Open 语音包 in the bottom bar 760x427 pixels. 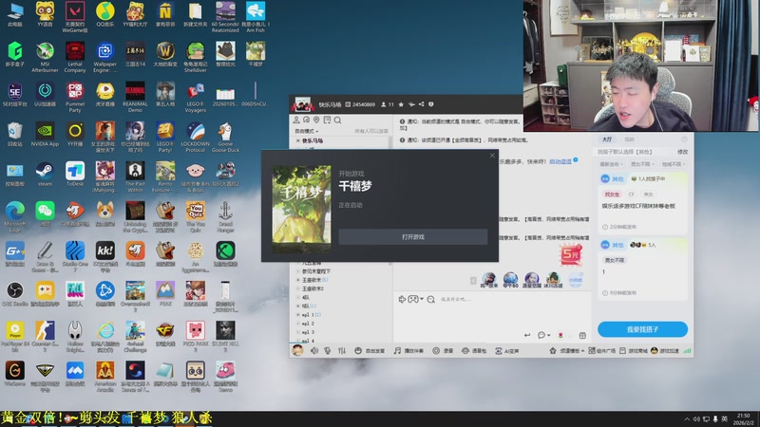(x=473, y=350)
